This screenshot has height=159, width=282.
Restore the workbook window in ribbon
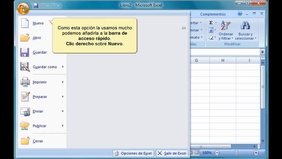click(x=254, y=14)
